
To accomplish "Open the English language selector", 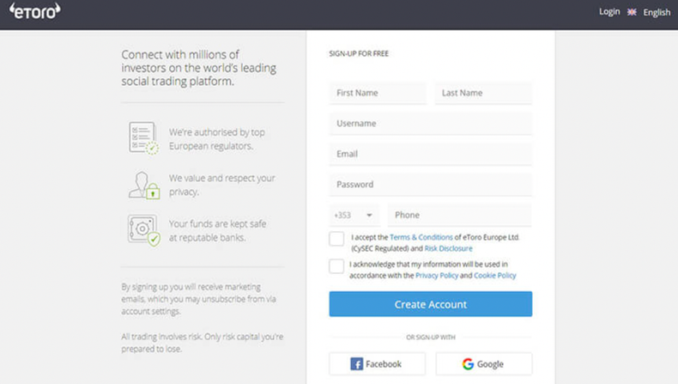I will pos(657,12).
